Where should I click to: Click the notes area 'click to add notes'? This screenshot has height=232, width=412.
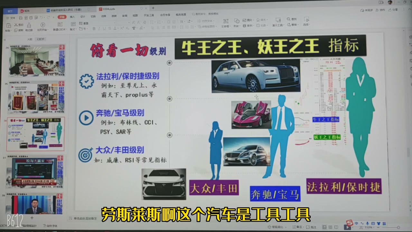point(83,218)
